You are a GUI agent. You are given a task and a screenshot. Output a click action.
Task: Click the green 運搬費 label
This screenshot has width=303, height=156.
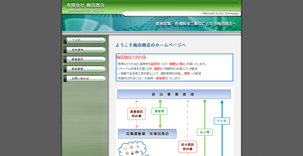[160, 111]
